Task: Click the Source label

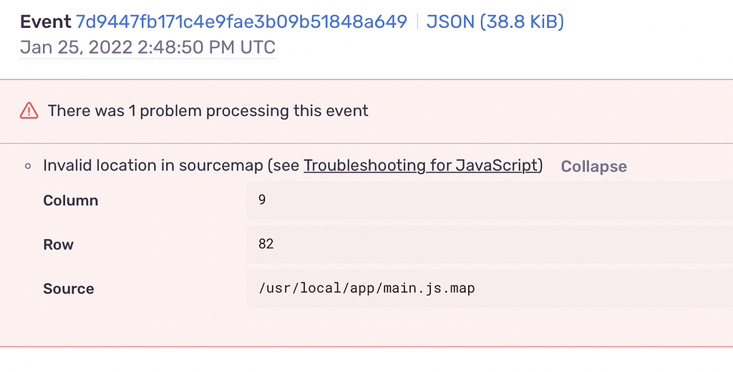Action: click(x=68, y=289)
